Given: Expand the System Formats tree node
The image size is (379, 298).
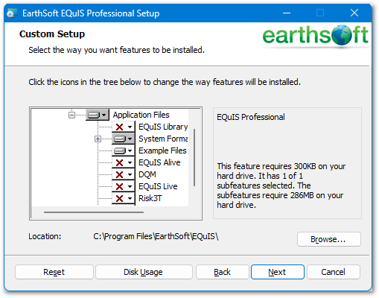Looking at the screenshot, I should coord(98,139).
